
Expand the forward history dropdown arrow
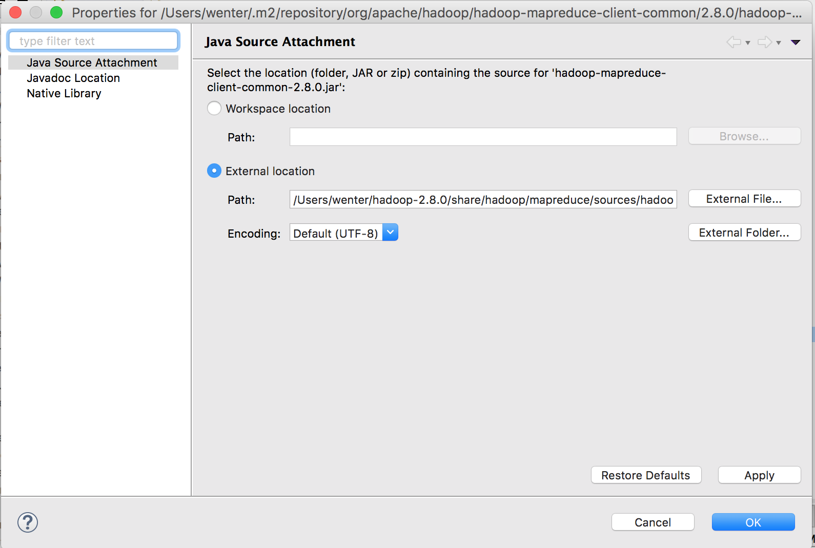(779, 43)
